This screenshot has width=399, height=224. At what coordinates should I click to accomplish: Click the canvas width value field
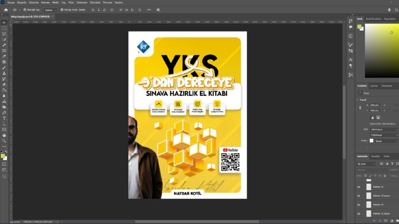(374, 105)
